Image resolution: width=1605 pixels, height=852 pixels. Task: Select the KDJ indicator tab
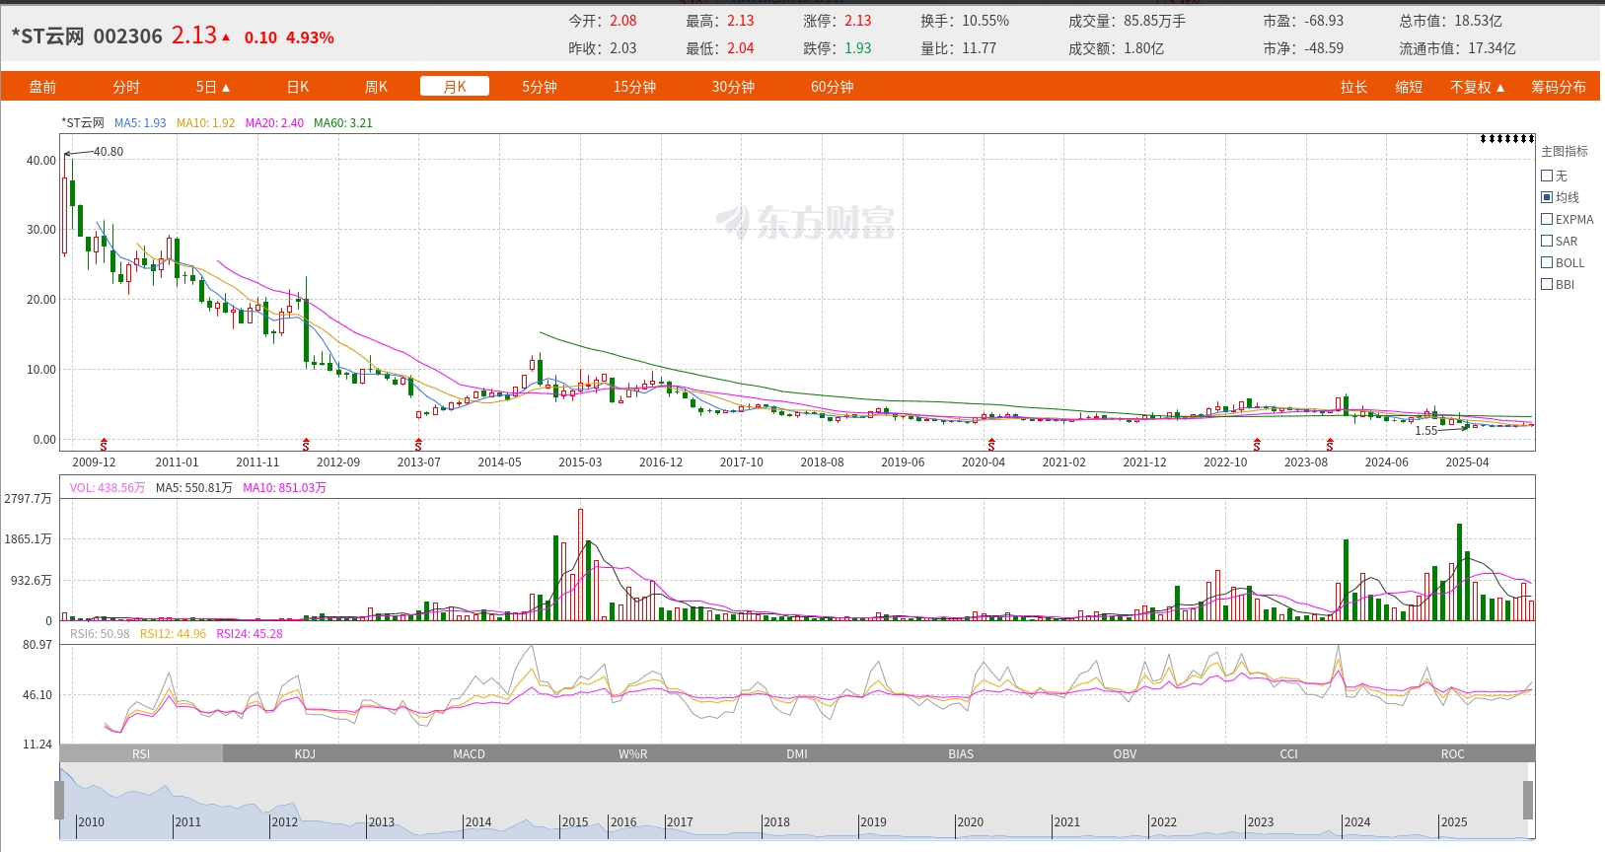pyautogui.click(x=305, y=753)
